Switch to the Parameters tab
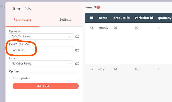This screenshot has height=102, width=172. coord(23,20)
